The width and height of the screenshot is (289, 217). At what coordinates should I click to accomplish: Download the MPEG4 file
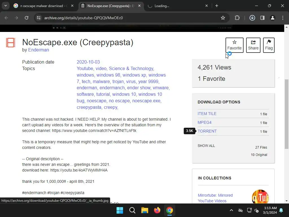204,123
